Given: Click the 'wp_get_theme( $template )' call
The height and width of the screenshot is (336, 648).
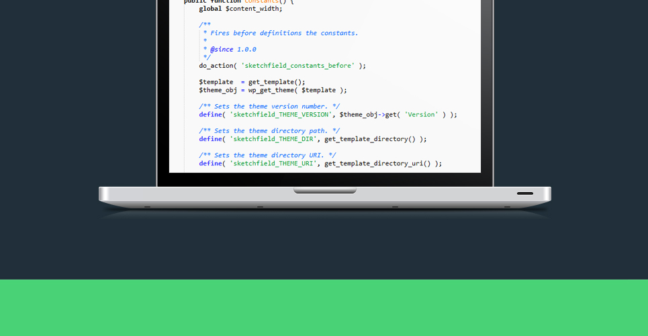Looking at the screenshot, I should (x=296, y=90).
